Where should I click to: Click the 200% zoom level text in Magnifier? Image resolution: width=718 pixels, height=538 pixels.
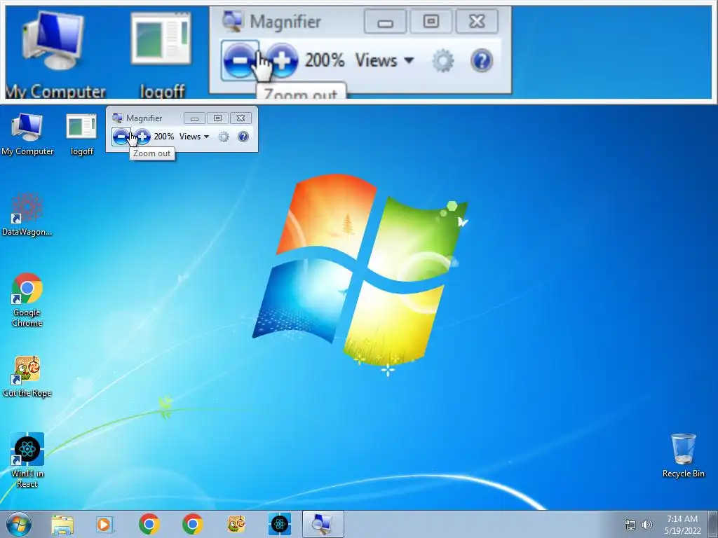[164, 137]
